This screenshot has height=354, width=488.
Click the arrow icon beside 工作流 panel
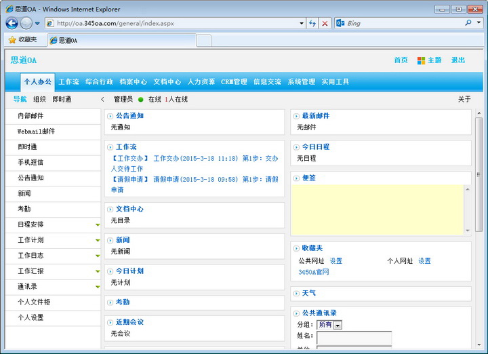[110, 147]
